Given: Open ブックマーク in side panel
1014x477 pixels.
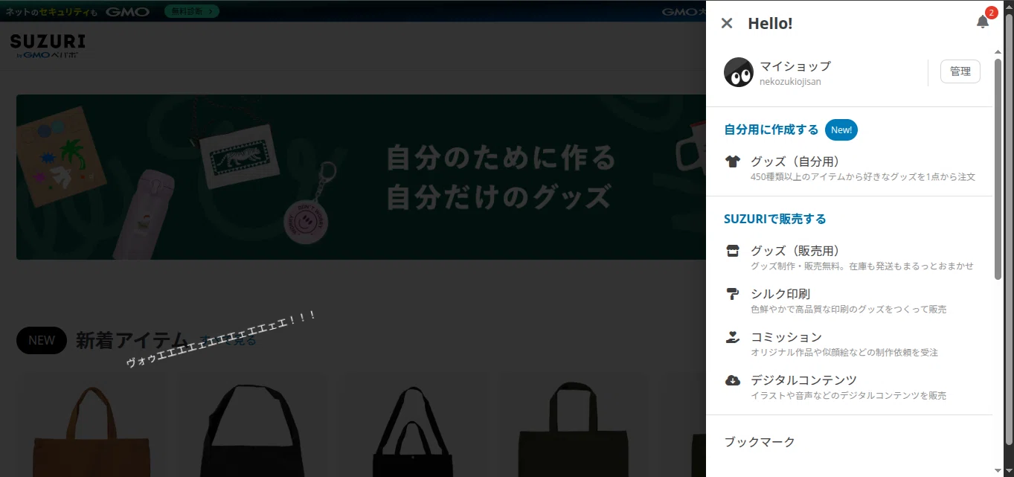Looking at the screenshot, I should [760, 442].
